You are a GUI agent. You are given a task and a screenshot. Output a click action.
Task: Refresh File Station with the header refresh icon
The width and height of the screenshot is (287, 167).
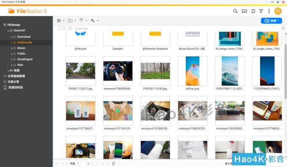click(253, 11)
